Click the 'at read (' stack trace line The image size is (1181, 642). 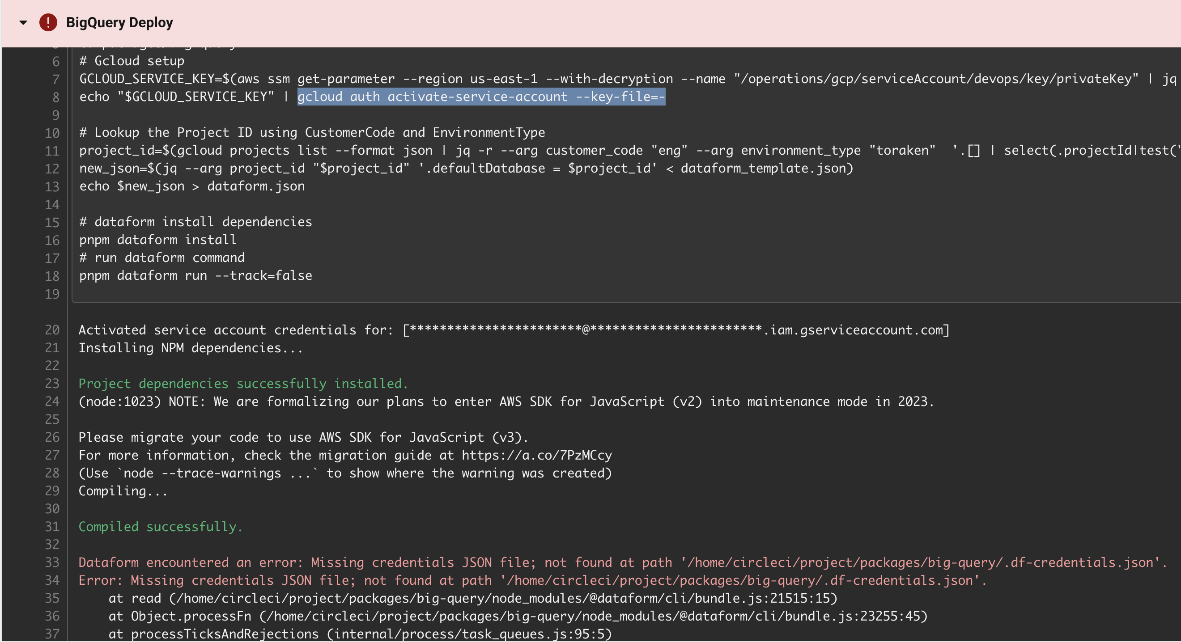(473, 598)
